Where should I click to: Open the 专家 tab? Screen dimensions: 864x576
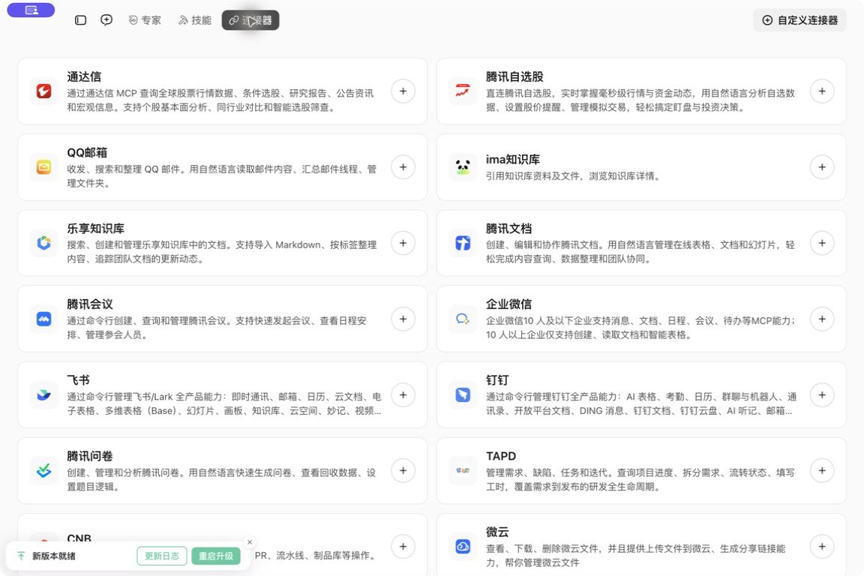[145, 20]
